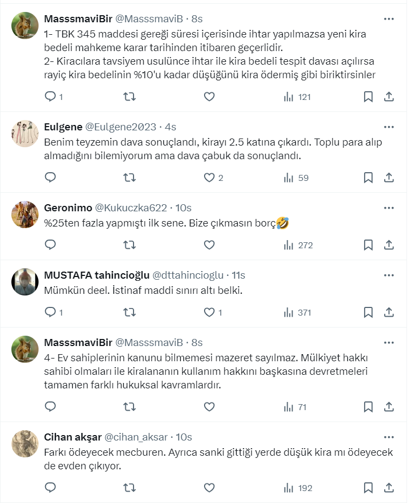Screen dimensions: 413x503
Task: Open Cihan akşar's profile avatar
Action: pyautogui.click(x=25, y=444)
